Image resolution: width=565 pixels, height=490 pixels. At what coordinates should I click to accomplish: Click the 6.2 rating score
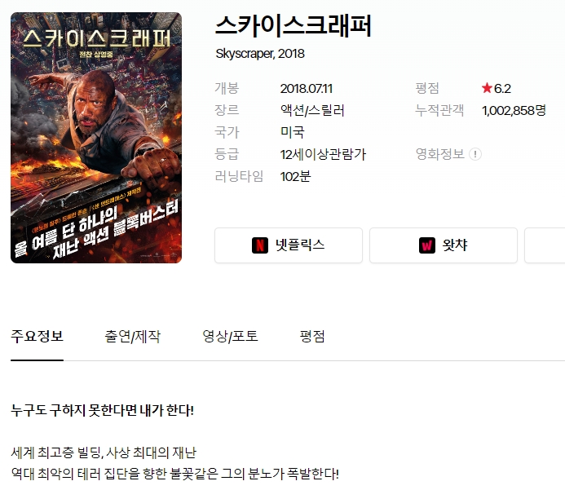tap(502, 89)
